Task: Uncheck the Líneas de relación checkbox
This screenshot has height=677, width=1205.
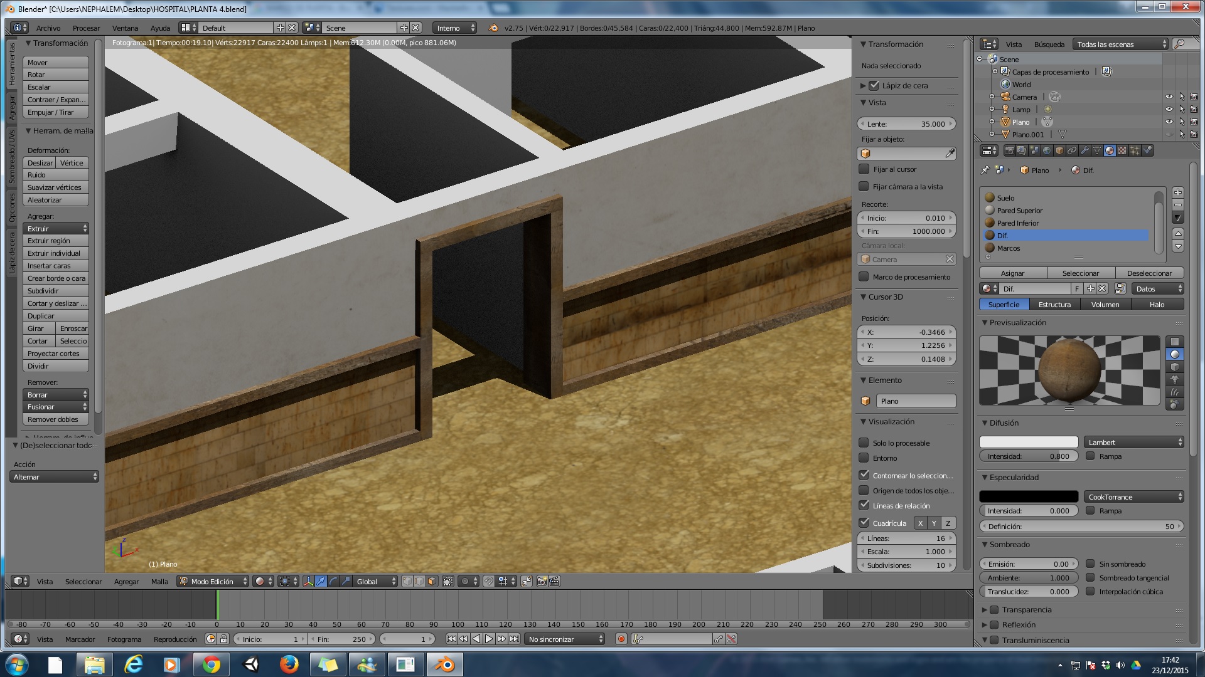Action: coord(864,505)
